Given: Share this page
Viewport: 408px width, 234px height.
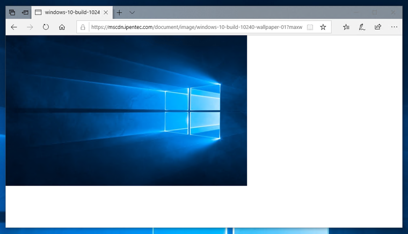Looking at the screenshot, I should [378, 27].
